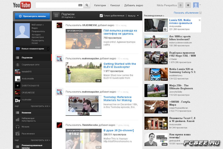
Task: Open История просмотров
Action: pyautogui.click(x=38, y=36)
